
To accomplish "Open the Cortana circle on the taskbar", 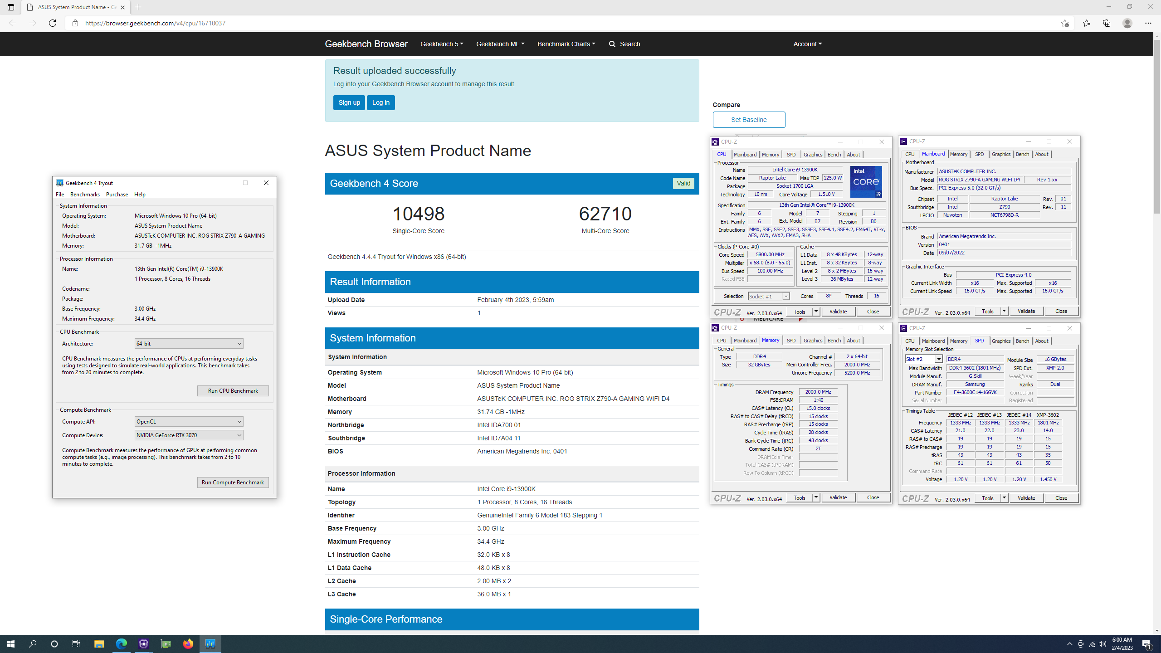I will 54,644.
